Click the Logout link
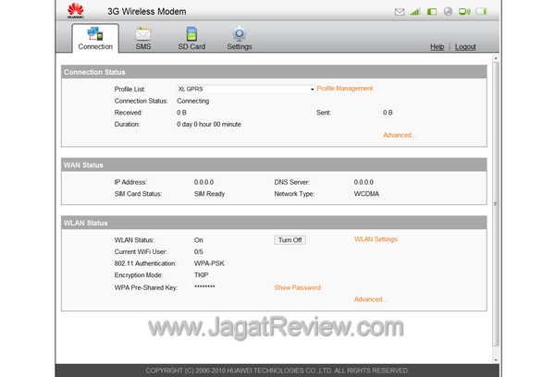Viewport: 555px width, 377px height. click(x=465, y=46)
